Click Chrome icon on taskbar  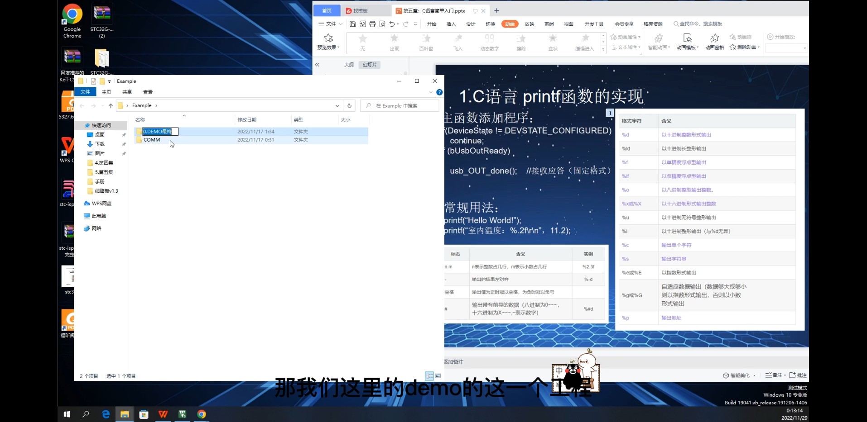pos(202,414)
